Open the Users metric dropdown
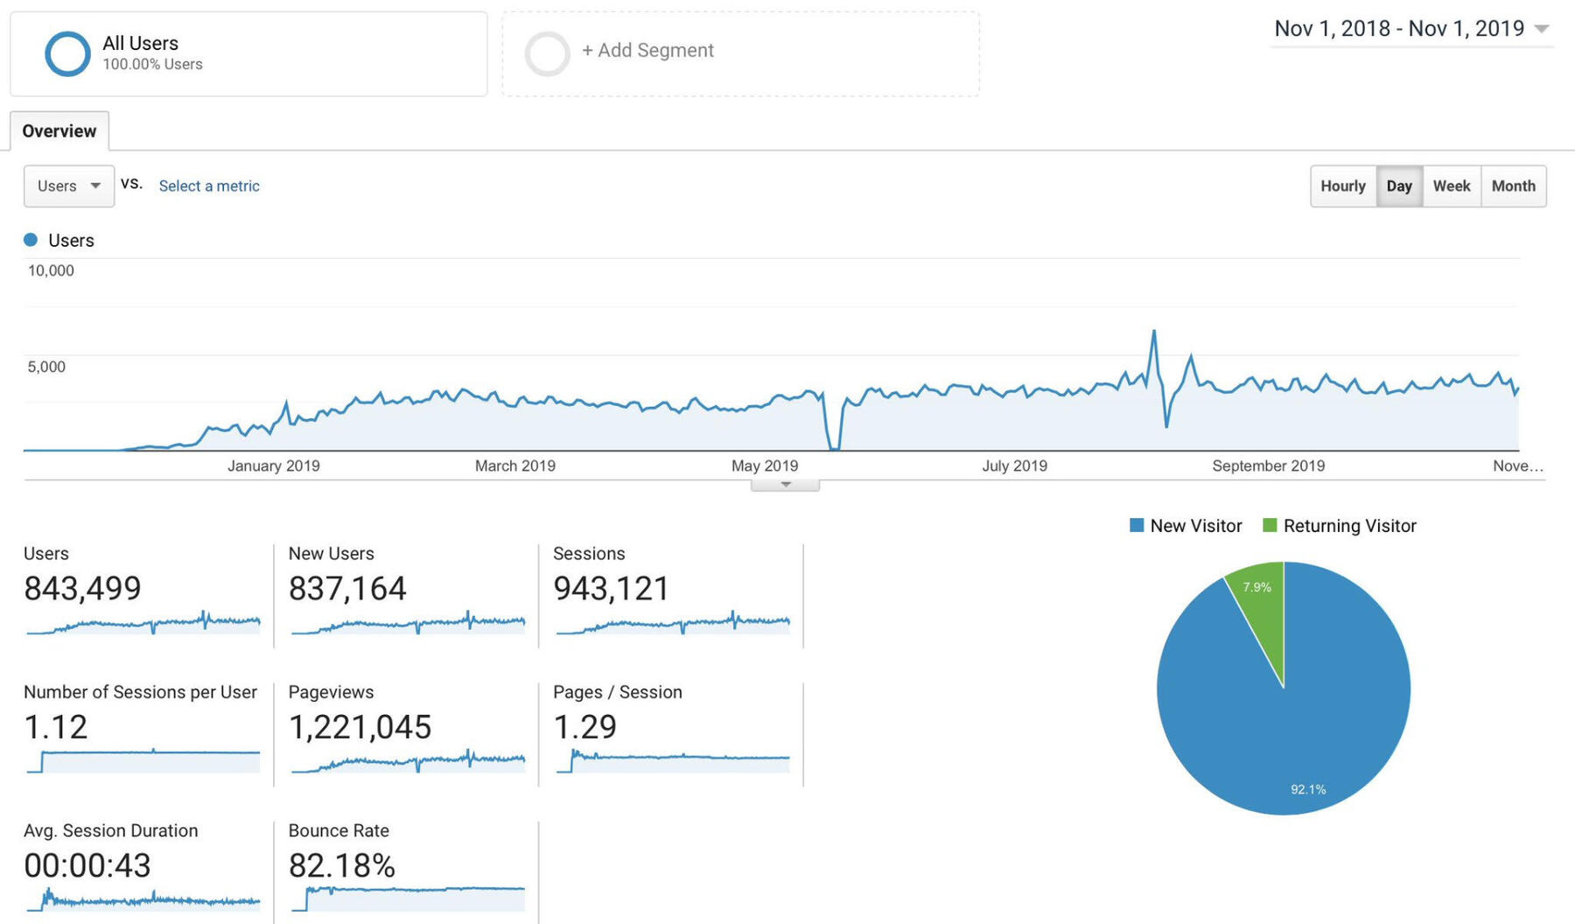The image size is (1575, 924). 69,186
